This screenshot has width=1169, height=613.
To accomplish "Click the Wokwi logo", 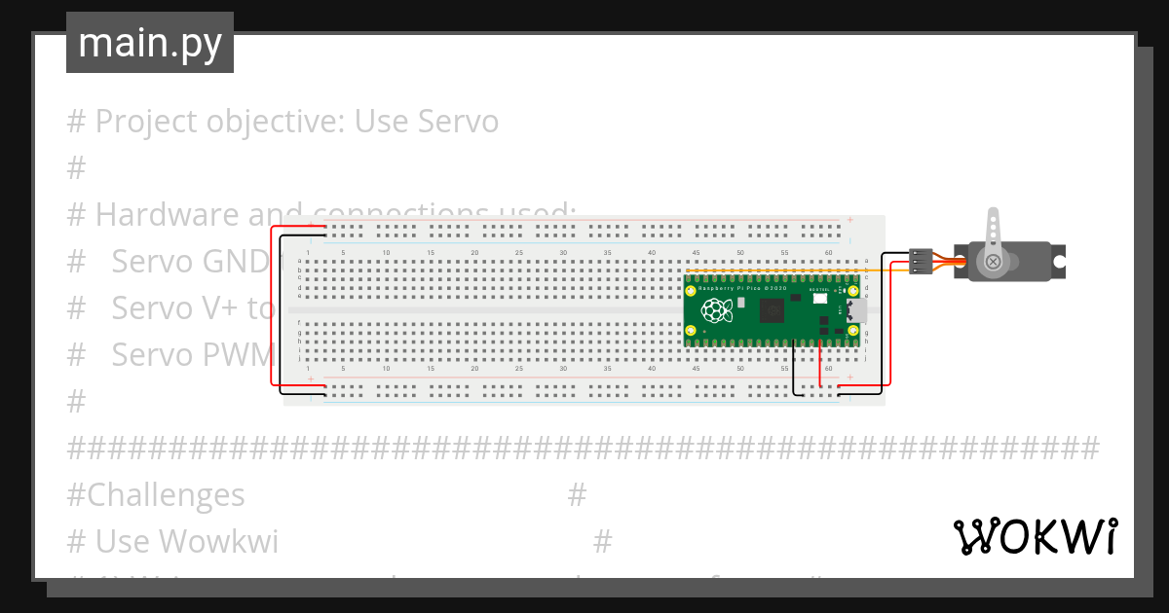I will point(1035,536).
